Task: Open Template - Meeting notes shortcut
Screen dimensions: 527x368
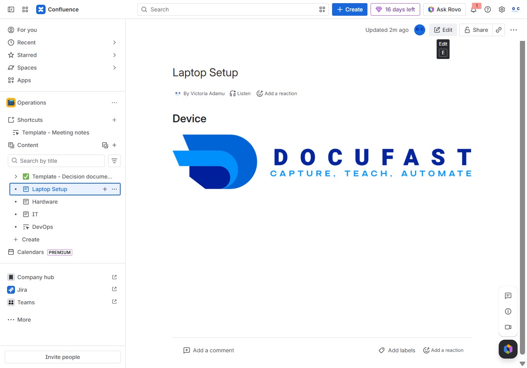Action: [55, 132]
